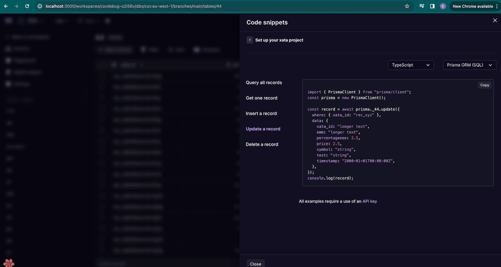Open Chrome side panel icon
This screenshot has height=267, width=501.
432,6
